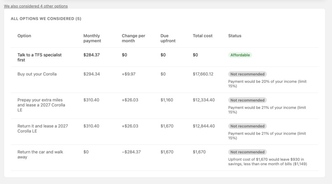The height and width of the screenshot is (184, 332).
Task: Click the $284.37 monthly payment value
Action: [91, 55]
